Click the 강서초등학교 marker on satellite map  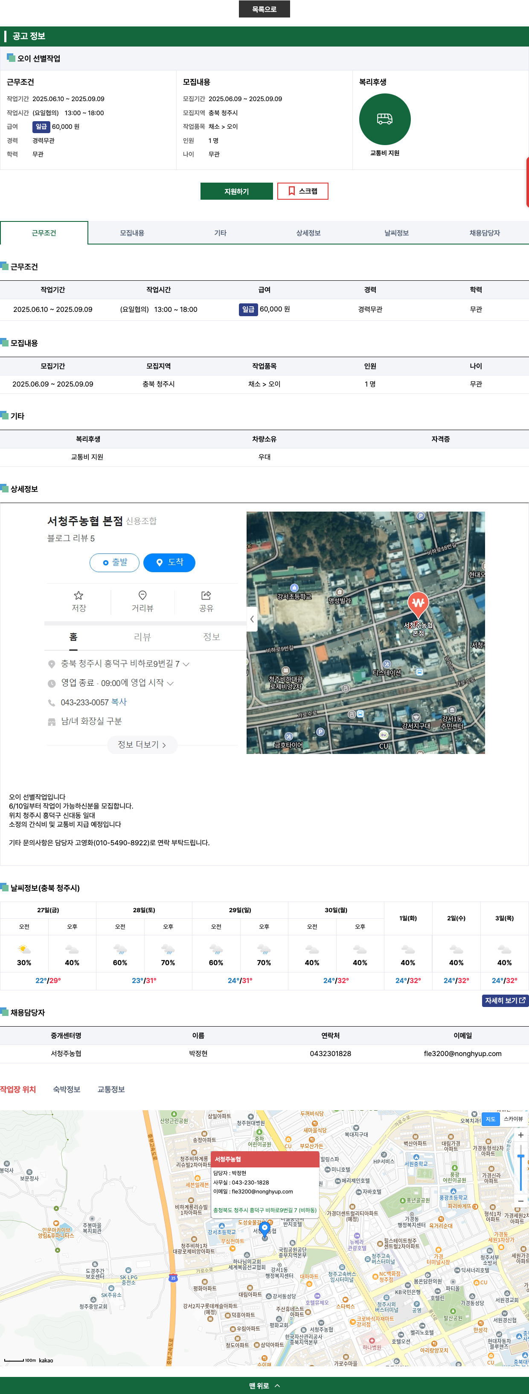(294, 588)
